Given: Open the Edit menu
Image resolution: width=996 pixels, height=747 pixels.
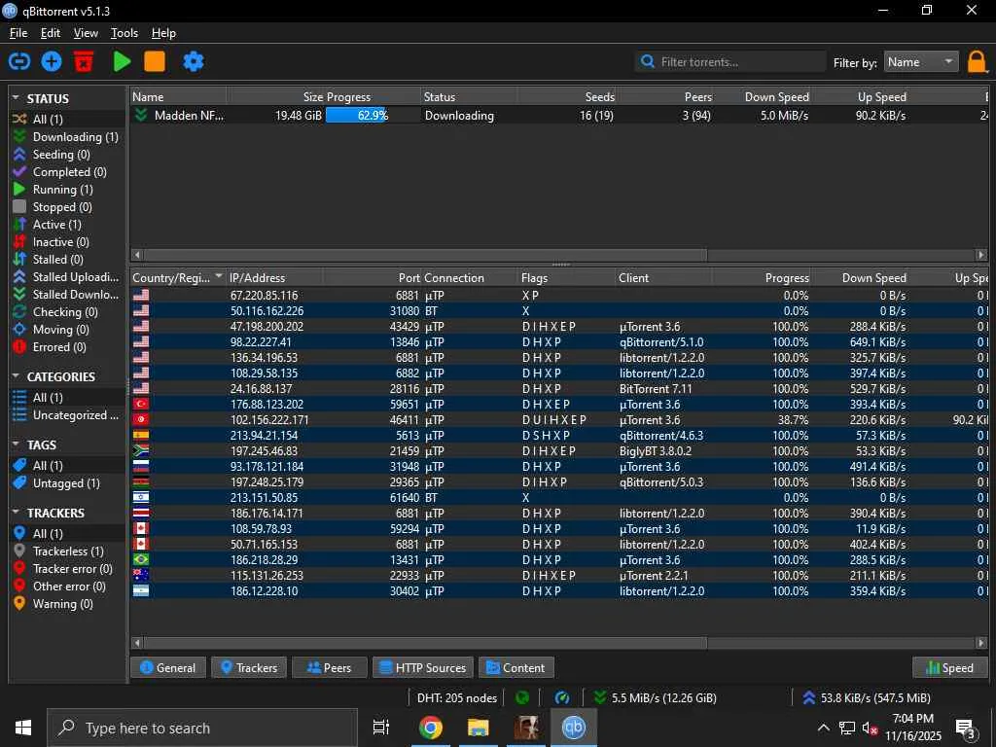Looking at the screenshot, I should click(51, 33).
